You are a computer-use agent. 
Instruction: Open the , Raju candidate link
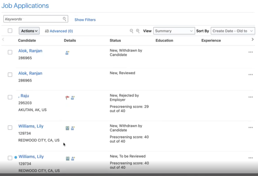pos(24,96)
